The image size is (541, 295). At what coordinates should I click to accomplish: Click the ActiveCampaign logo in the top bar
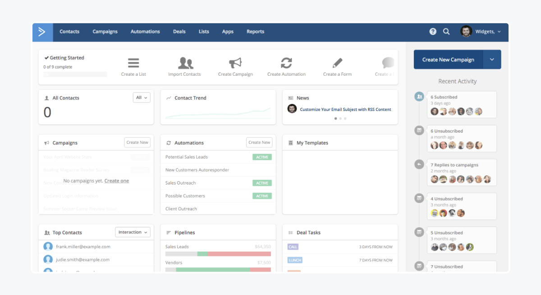coord(42,32)
